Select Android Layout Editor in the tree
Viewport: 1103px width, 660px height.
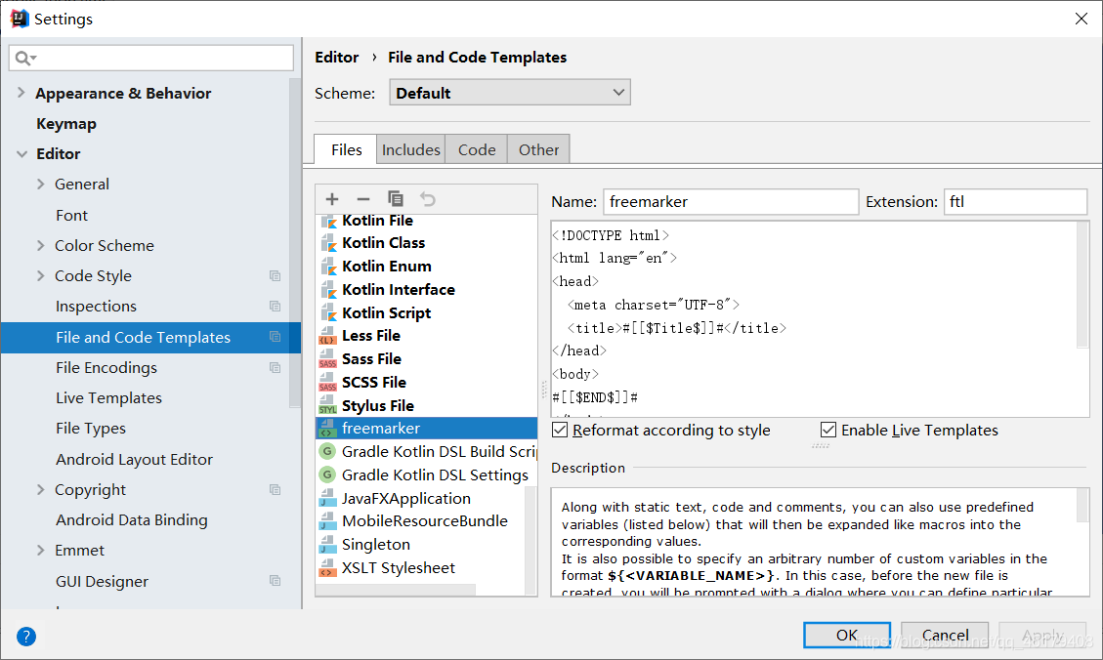134,459
